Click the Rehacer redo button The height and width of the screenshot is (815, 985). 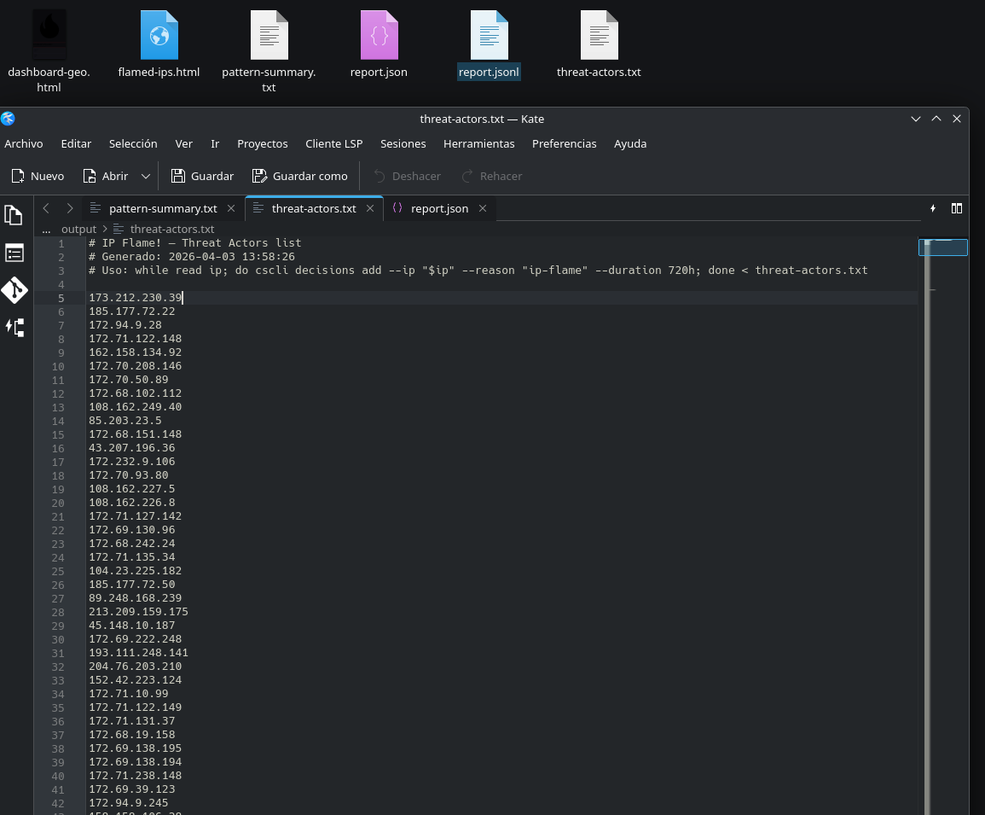492,176
